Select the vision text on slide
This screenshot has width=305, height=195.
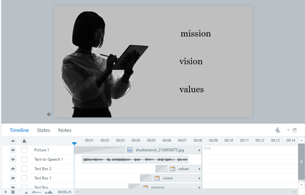click(x=191, y=62)
